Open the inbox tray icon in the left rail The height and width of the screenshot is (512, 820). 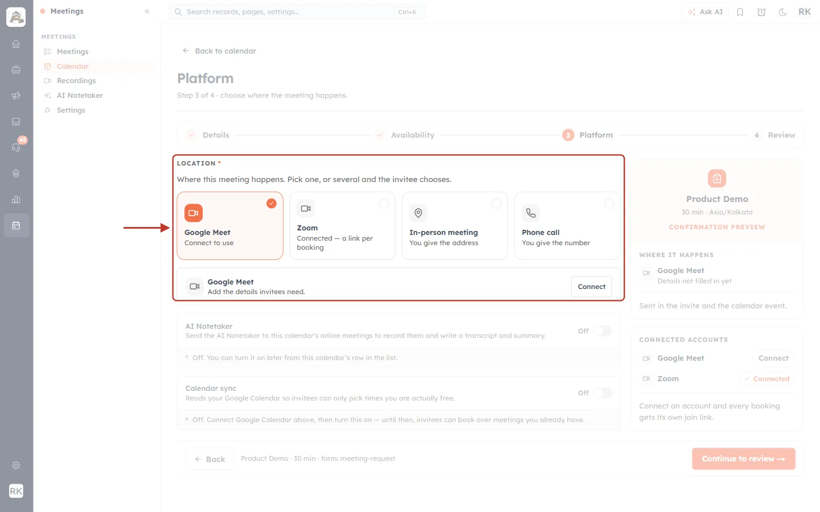(16, 122)
